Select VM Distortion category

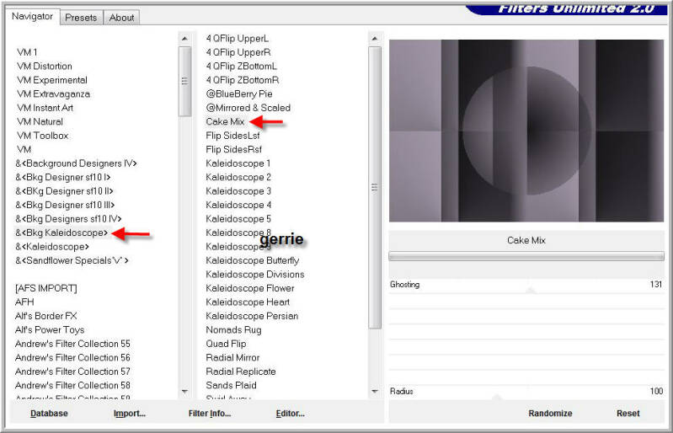coord(44,66)
